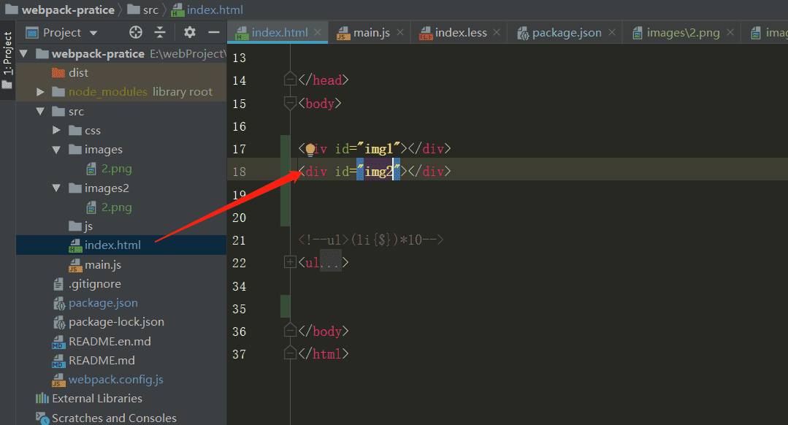
Task: Click the commented ul>(li{$})*10 line
Action: tap(371, 240)
